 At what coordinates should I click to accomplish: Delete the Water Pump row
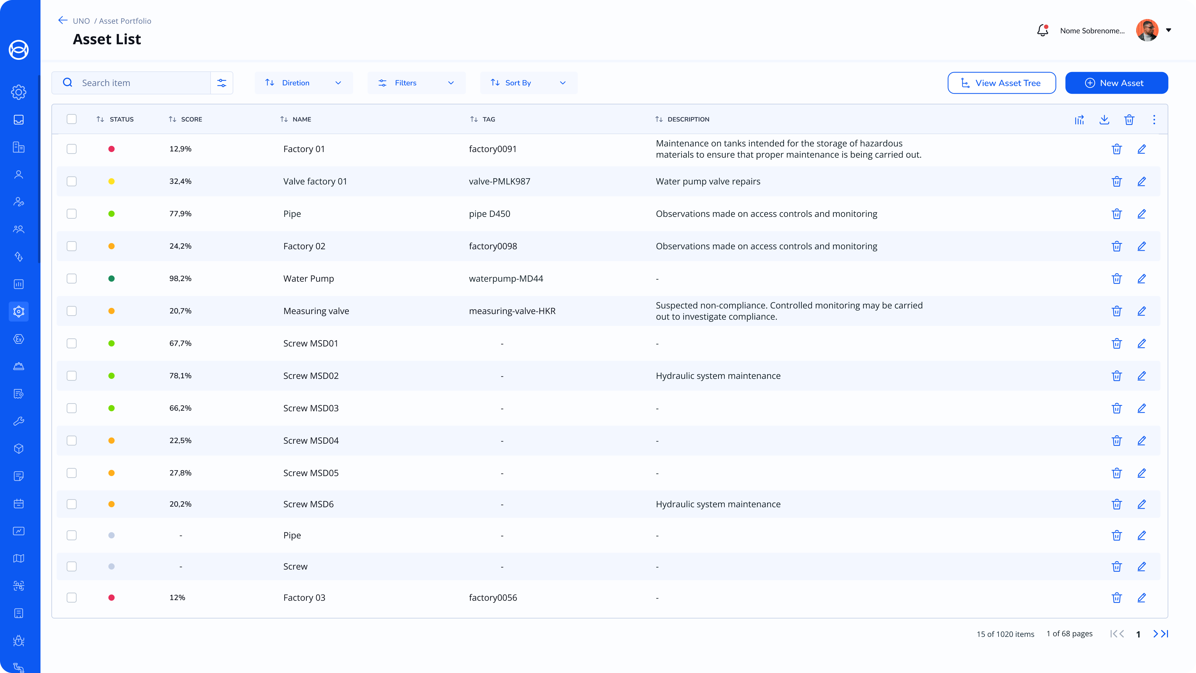pyautogui.click(x=1117, y=279)
